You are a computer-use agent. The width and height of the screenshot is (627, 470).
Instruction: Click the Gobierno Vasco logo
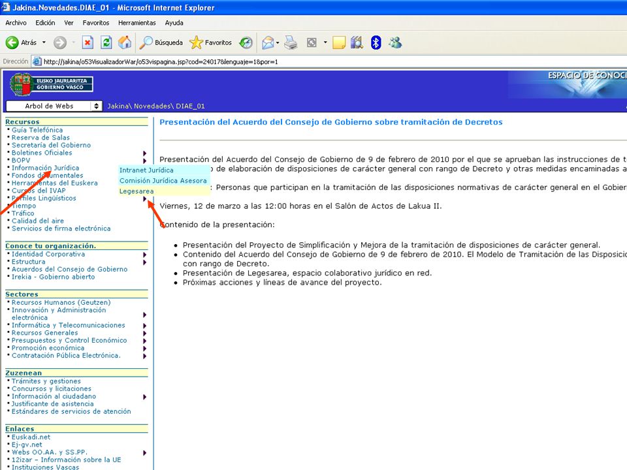pyautogui.click(x=51, y=84)
